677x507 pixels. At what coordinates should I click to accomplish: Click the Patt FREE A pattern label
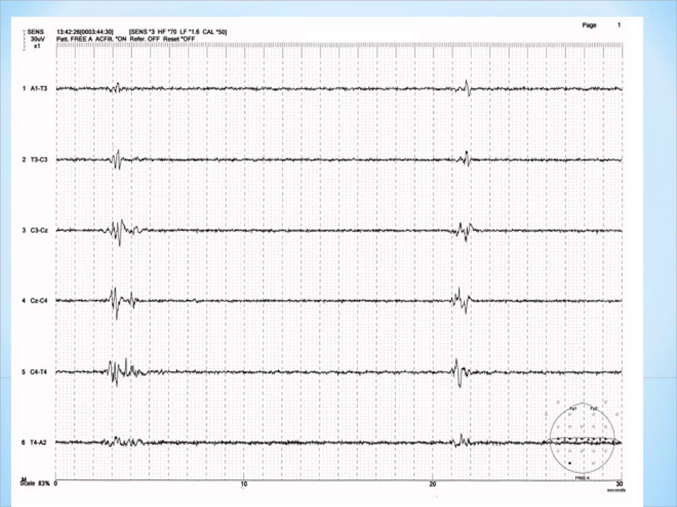74,39
